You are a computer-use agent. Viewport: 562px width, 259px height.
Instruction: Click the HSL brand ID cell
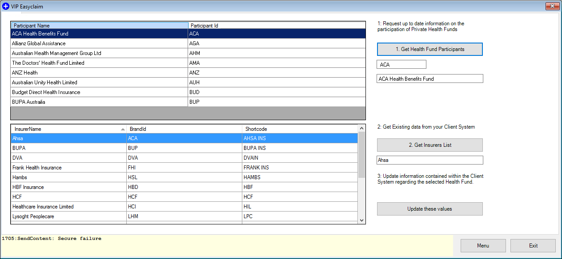click(184, 177)
